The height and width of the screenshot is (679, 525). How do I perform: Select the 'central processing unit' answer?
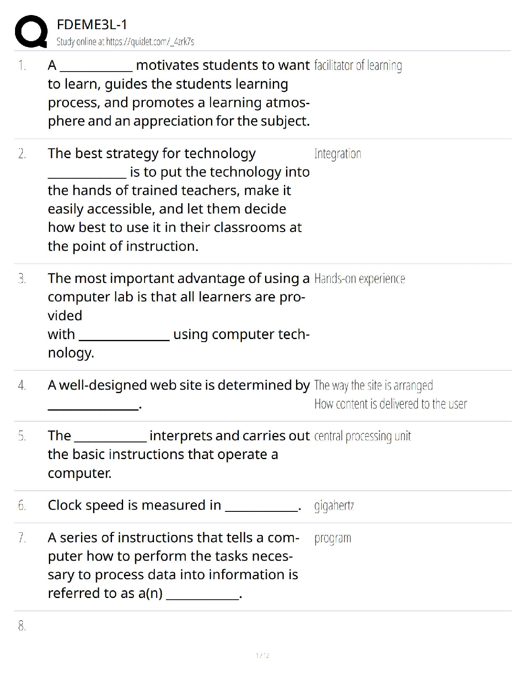point(362,436)
